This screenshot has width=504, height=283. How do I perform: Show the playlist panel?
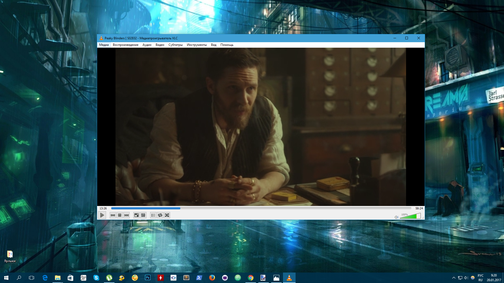[153, 215]
